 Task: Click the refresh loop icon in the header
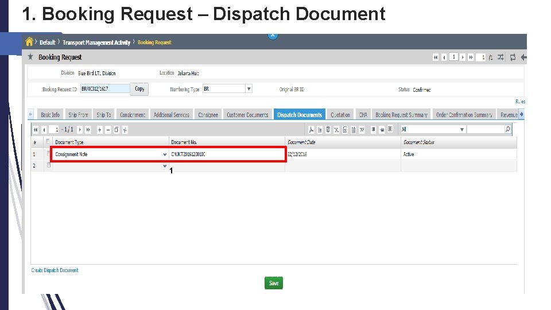click(x=513, y=57)
